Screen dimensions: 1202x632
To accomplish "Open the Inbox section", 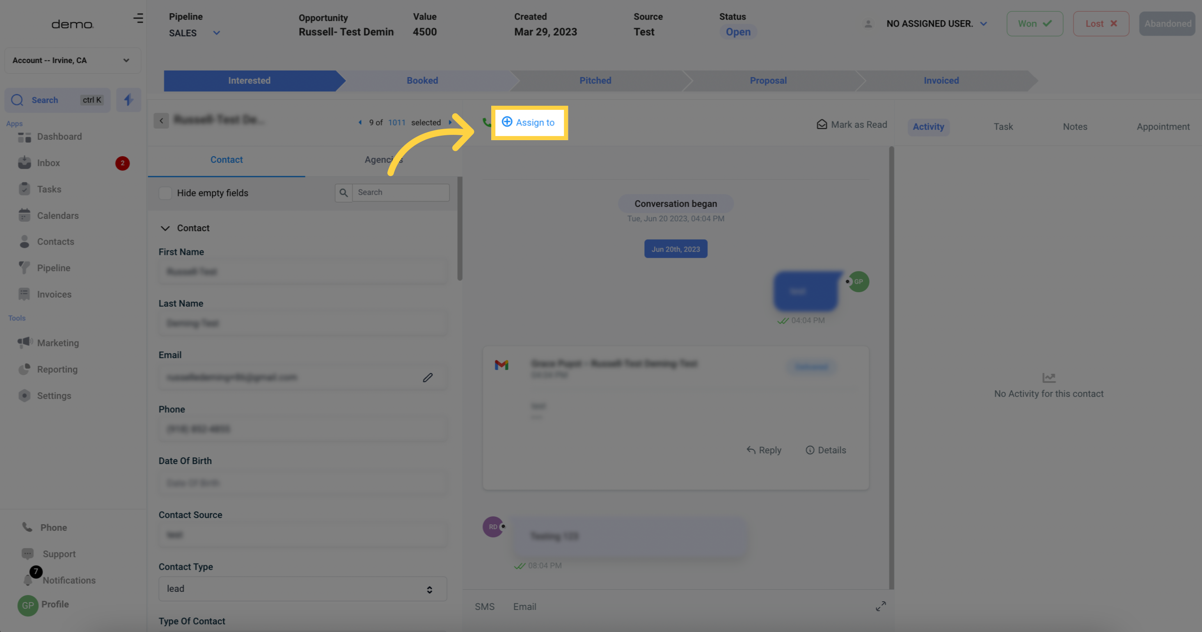I will (x=48, y=163).
